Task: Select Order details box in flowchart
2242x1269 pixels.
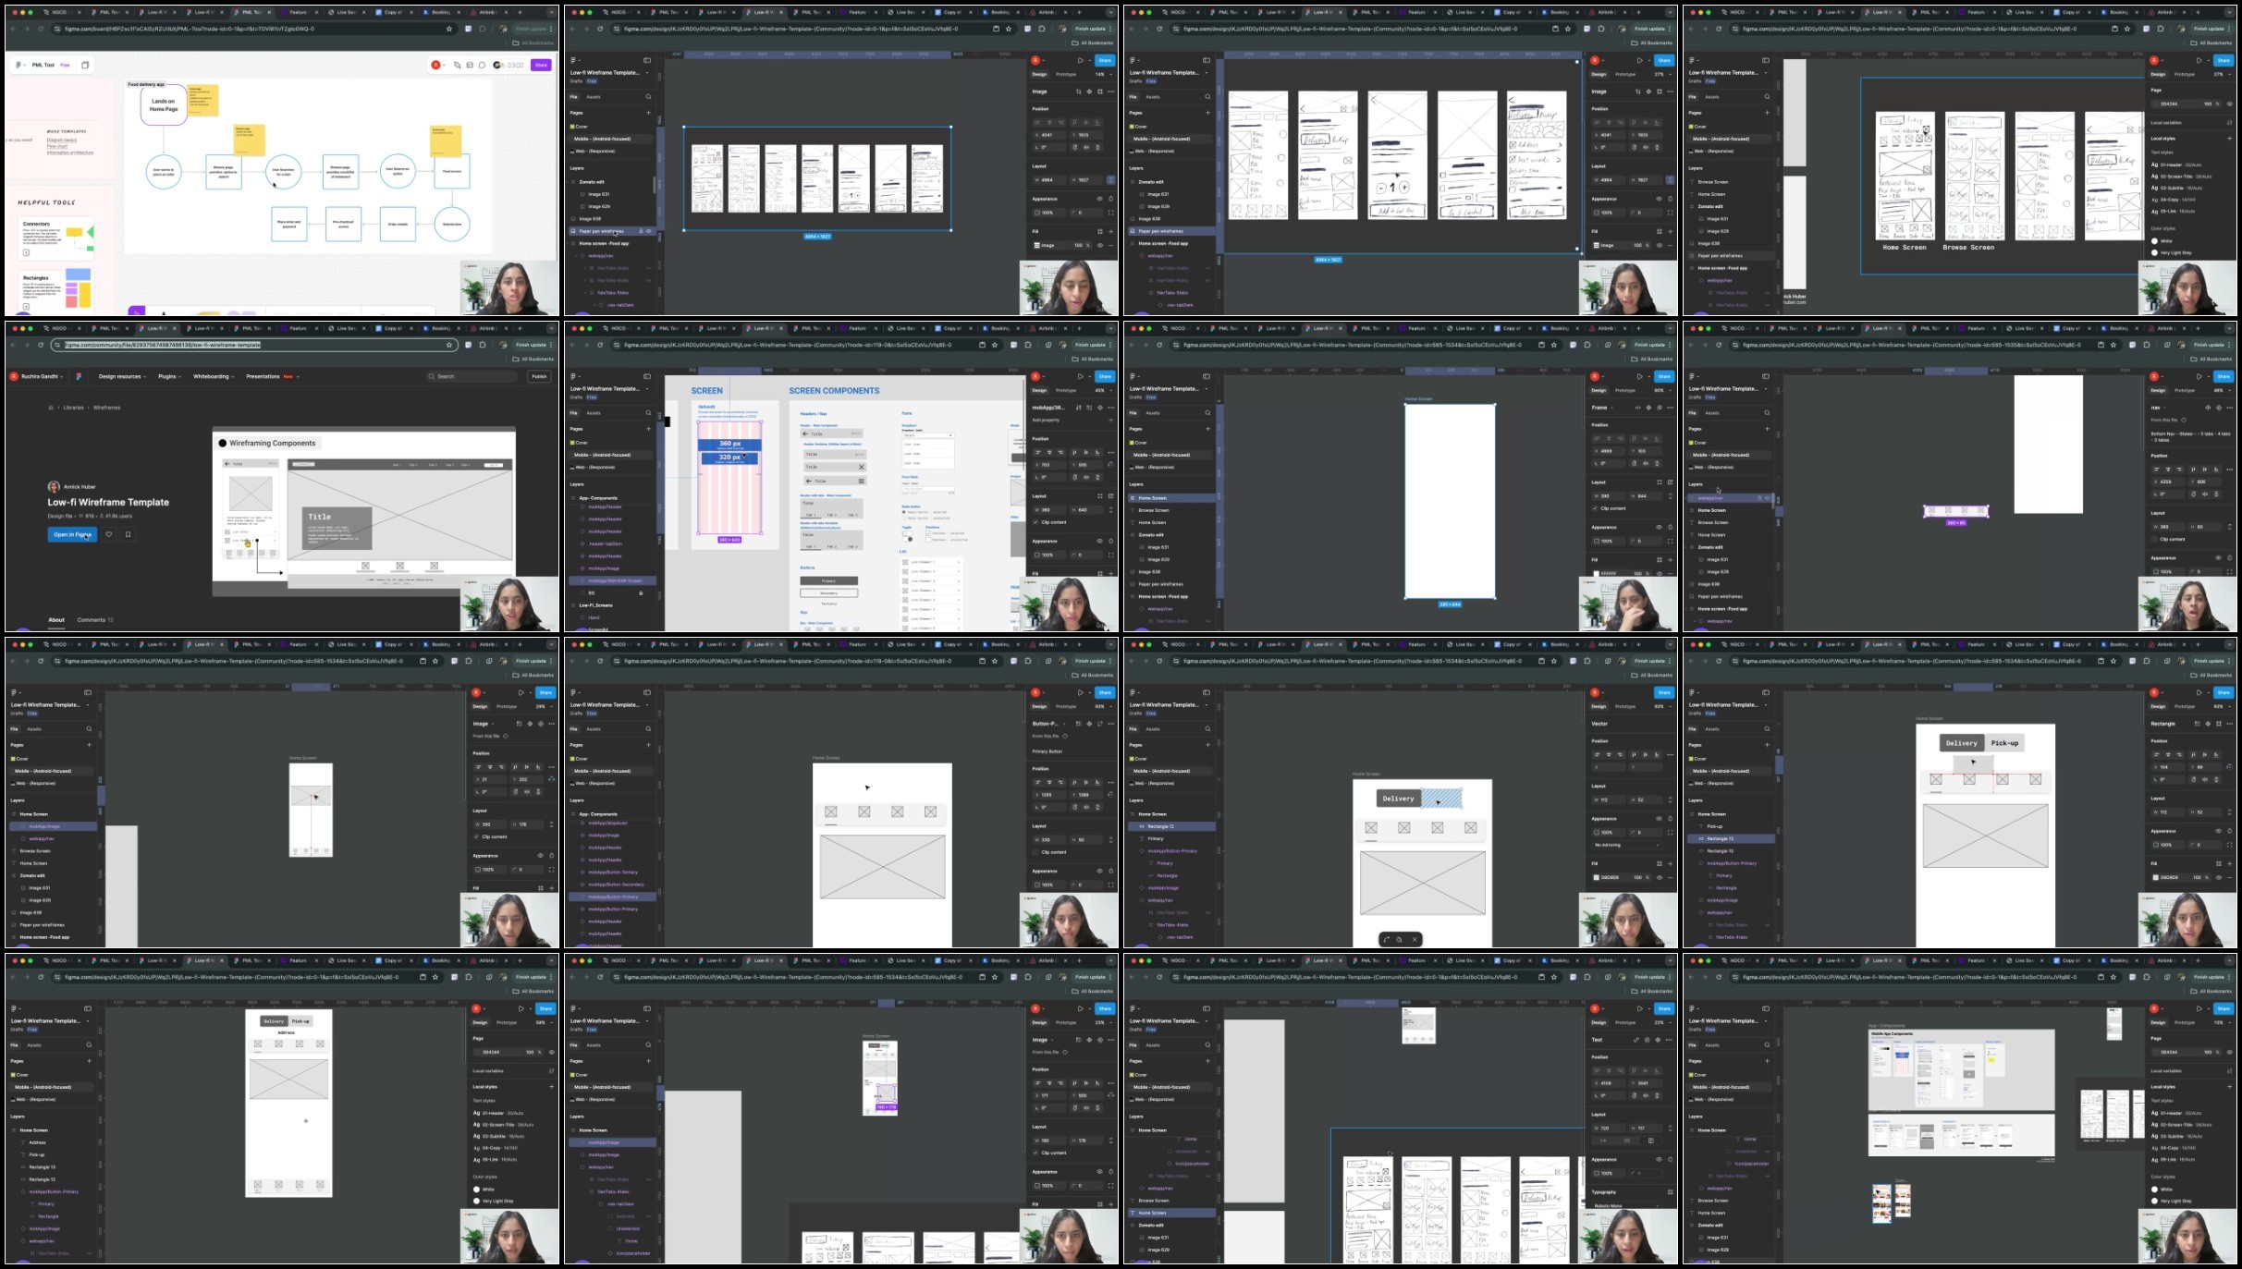Action: click(x=398, y=224)
